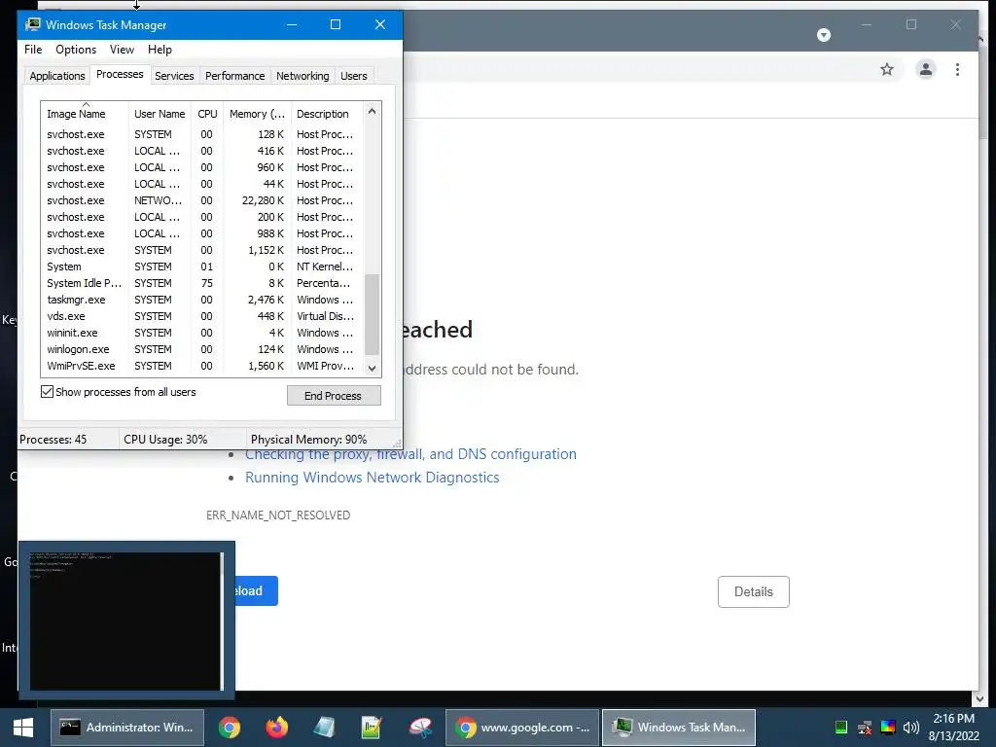Sort by Description column header
Viewport: 996px width, 747px height.
[x=327, y=114]
